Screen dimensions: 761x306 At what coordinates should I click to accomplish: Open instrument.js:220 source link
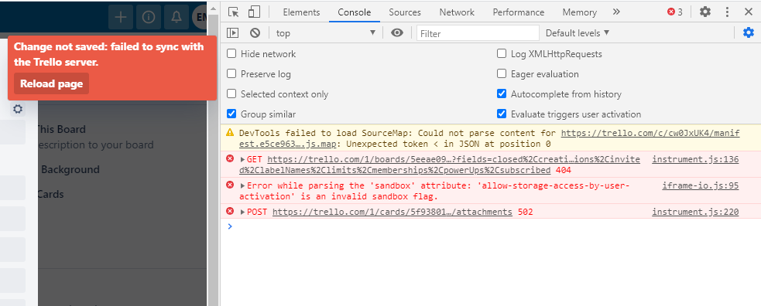point(695,212)
